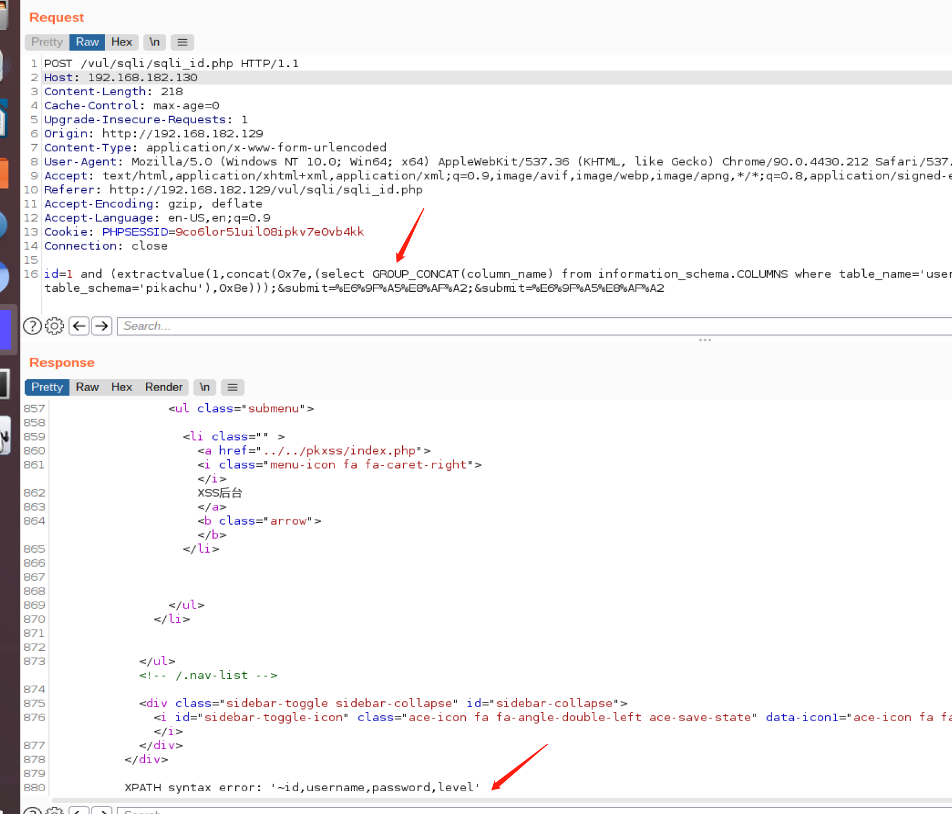Open the Render tab in Response panel
Image resolution: width=952 pixels, height=814 pixels.
click(x=163, y=387)
